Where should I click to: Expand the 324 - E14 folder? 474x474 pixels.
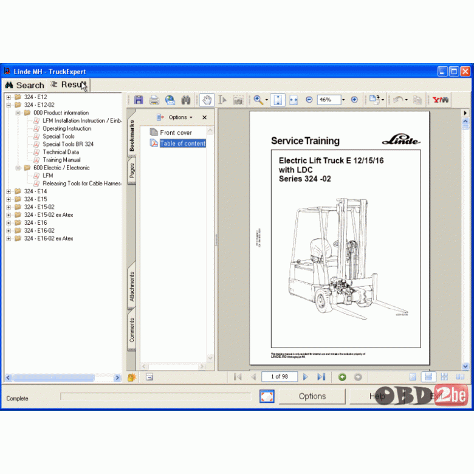click(9, 191)
